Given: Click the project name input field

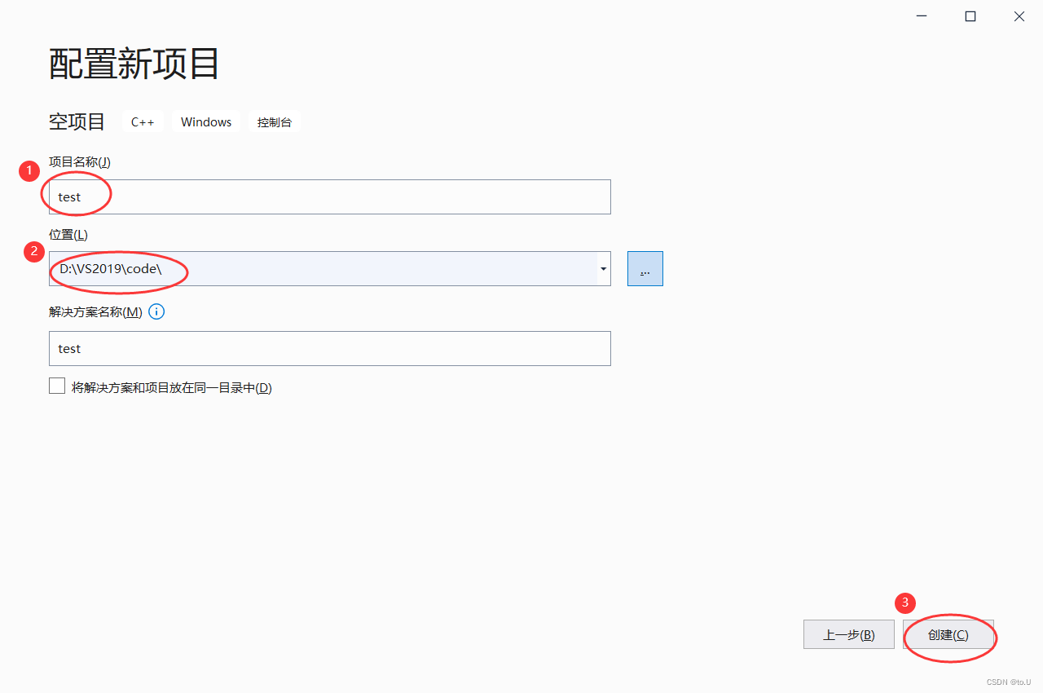Looking at the screenshot, I should 330,196.
